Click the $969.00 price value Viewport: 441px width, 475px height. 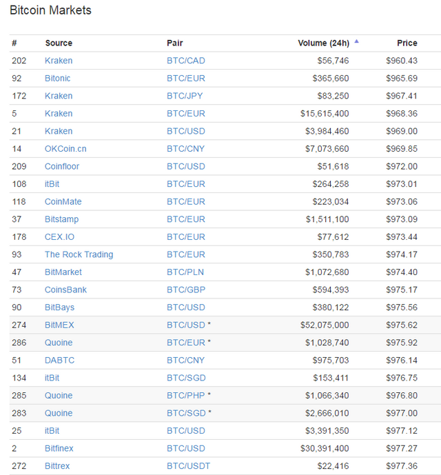coord(402,131)
